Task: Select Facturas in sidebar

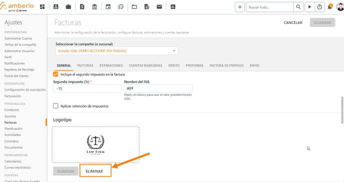Action: coord(10,122)
